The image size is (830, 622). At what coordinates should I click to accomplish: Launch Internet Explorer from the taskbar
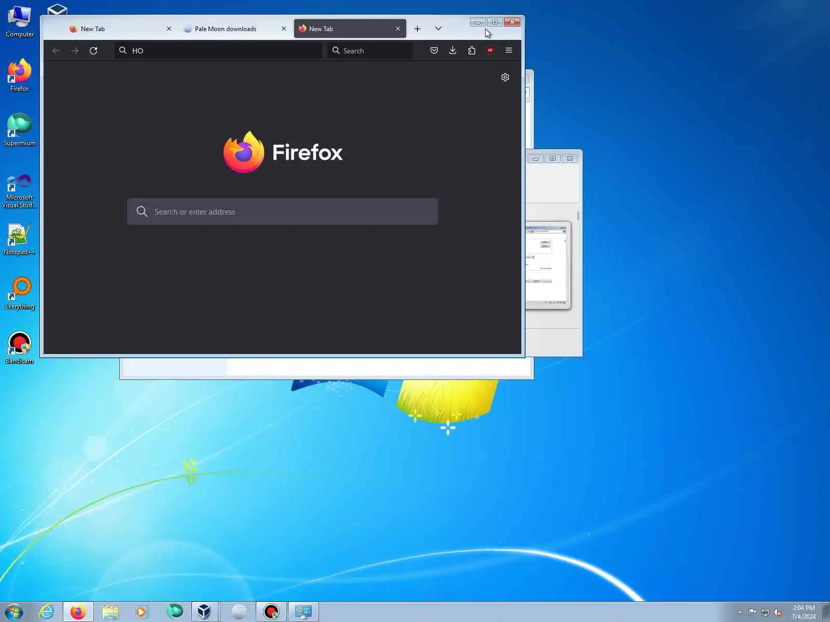tap(47, 612)
